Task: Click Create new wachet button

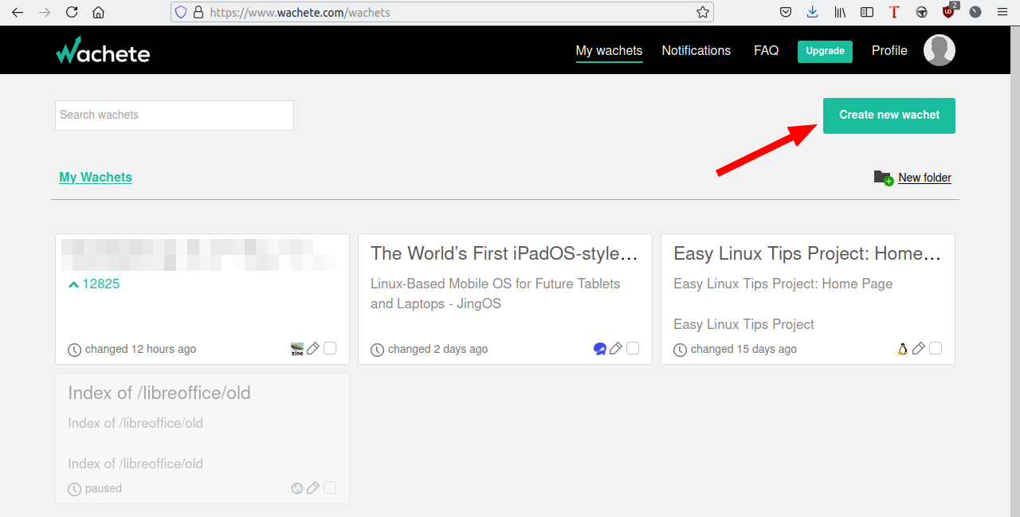Action: [889, 116]
